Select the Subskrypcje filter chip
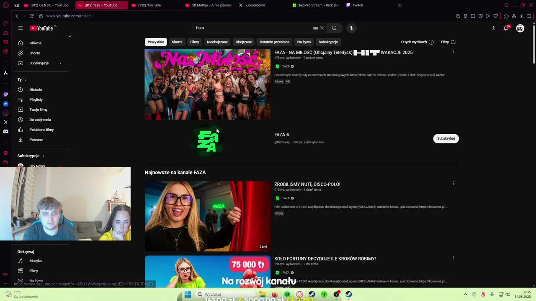 [328, 42]
